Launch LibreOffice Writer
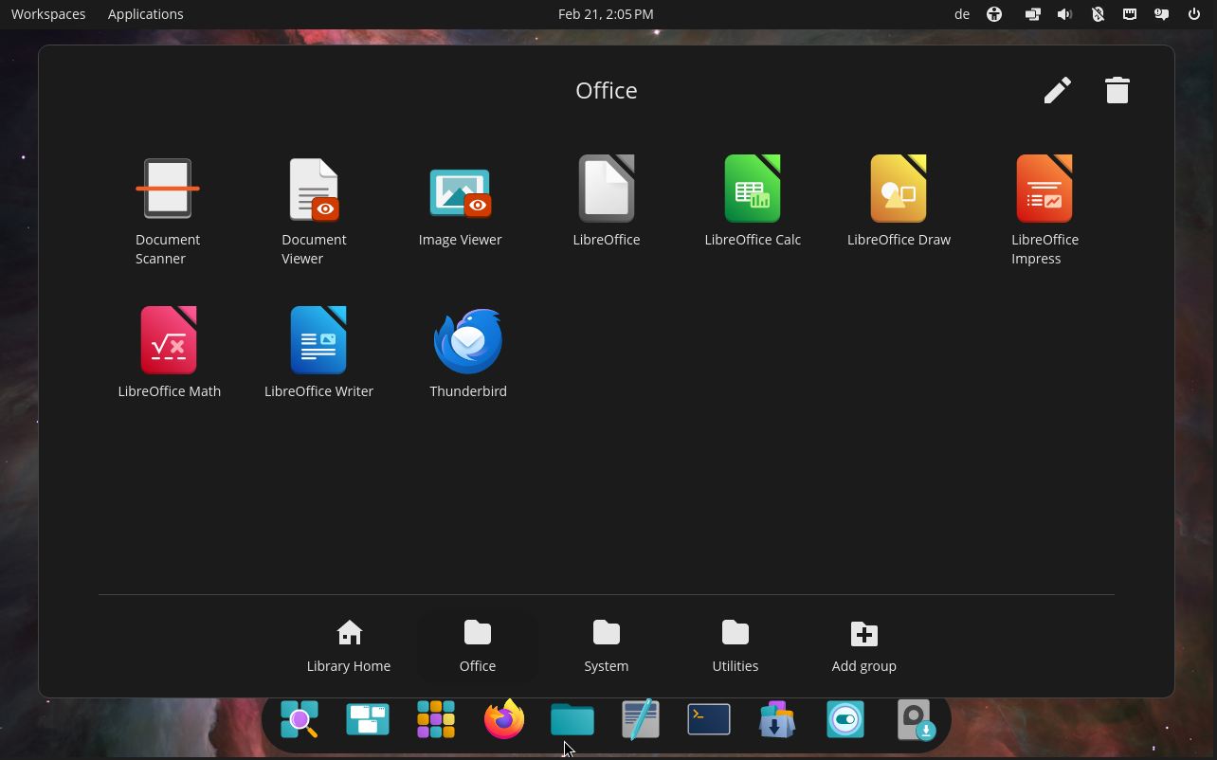Image resolution: width=1217 pixels, height=760 pixels. 318,353
